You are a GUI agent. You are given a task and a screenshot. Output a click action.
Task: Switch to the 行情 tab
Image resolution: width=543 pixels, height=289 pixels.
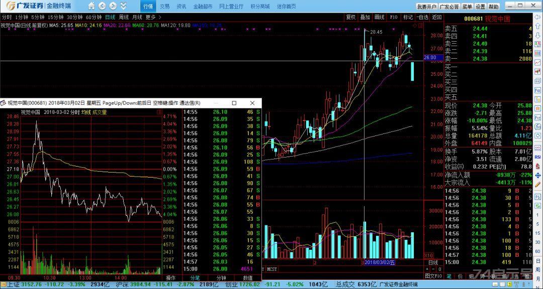point(148,6)
